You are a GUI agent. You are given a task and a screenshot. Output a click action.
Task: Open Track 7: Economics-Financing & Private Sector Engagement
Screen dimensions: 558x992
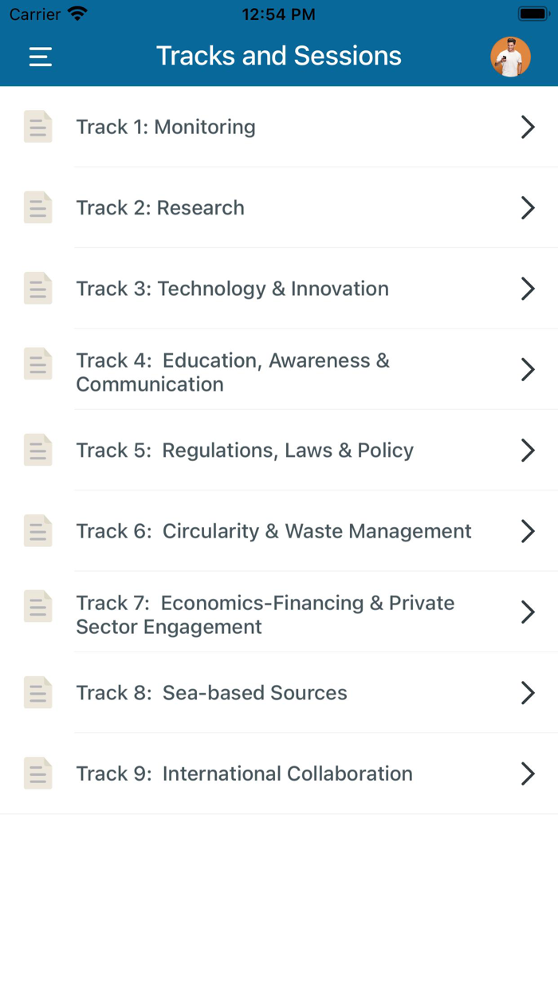[x=279, y=612]
